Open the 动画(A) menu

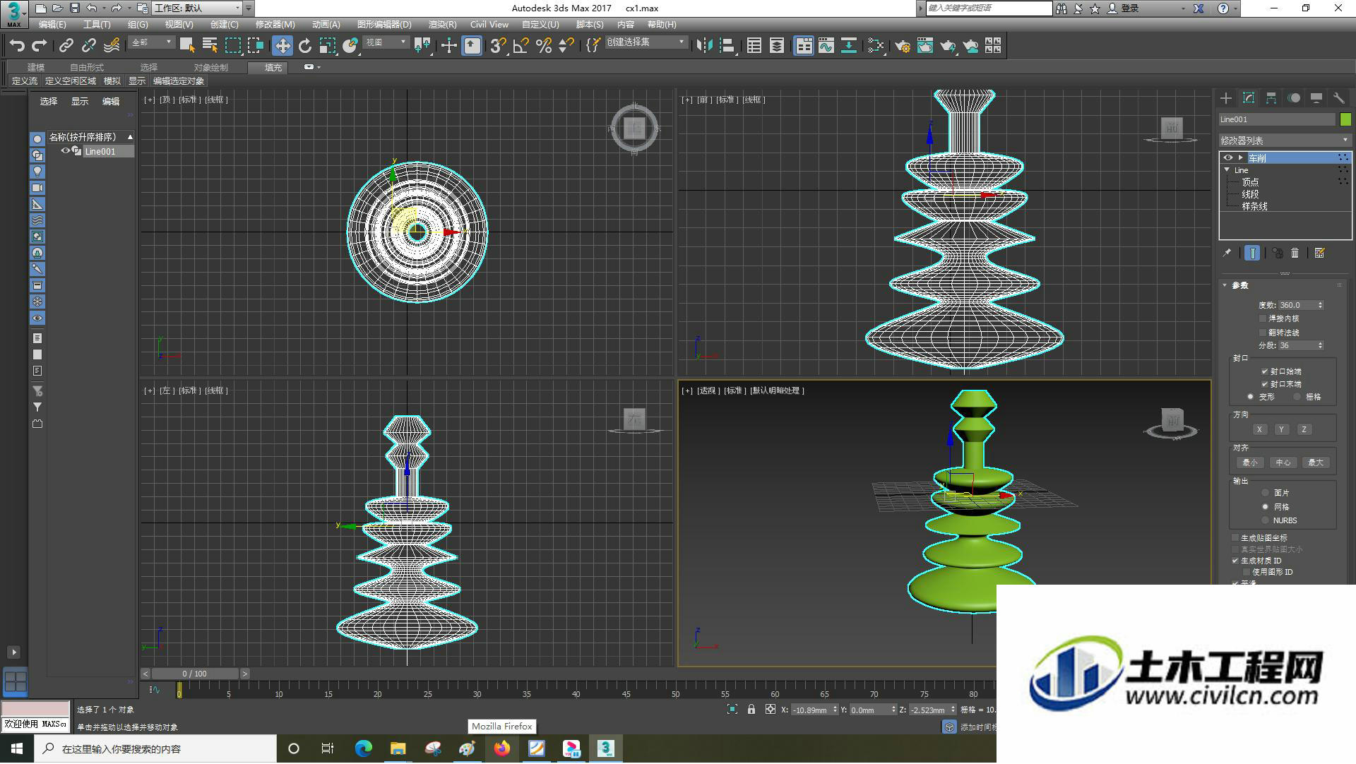(x=326, y=25)
